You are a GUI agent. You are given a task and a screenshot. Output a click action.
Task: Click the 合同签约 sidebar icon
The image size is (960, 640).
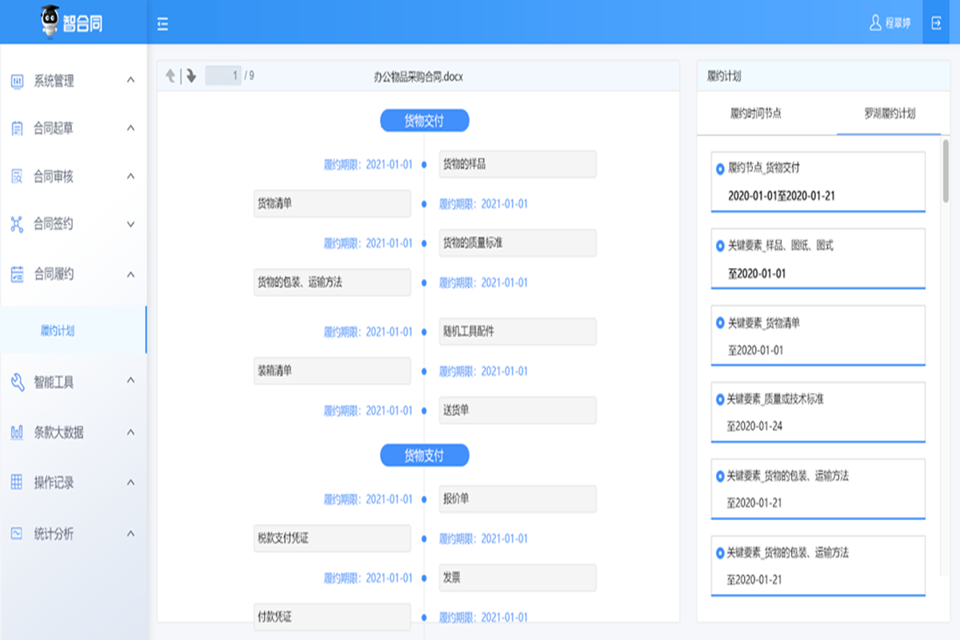17,224
